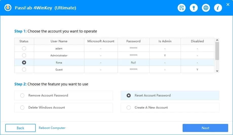The height and width of the screenshot is (135, 233).
Task: Go to the Back button
Action: (21, 128)
